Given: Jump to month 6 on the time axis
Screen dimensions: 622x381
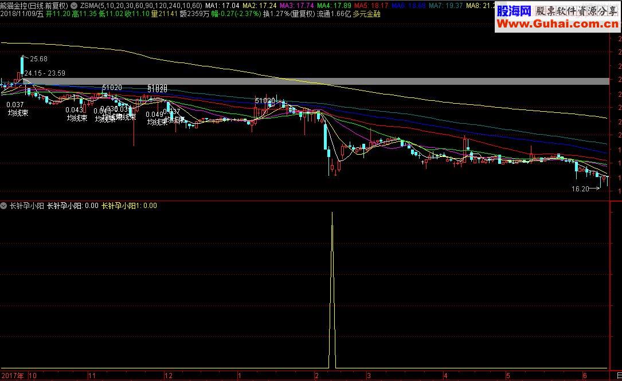Looking at the screenshot, I should (585, 375).
